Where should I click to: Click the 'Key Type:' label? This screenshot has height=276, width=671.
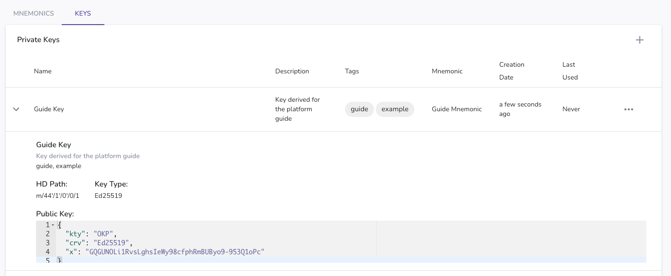(112, 184)
